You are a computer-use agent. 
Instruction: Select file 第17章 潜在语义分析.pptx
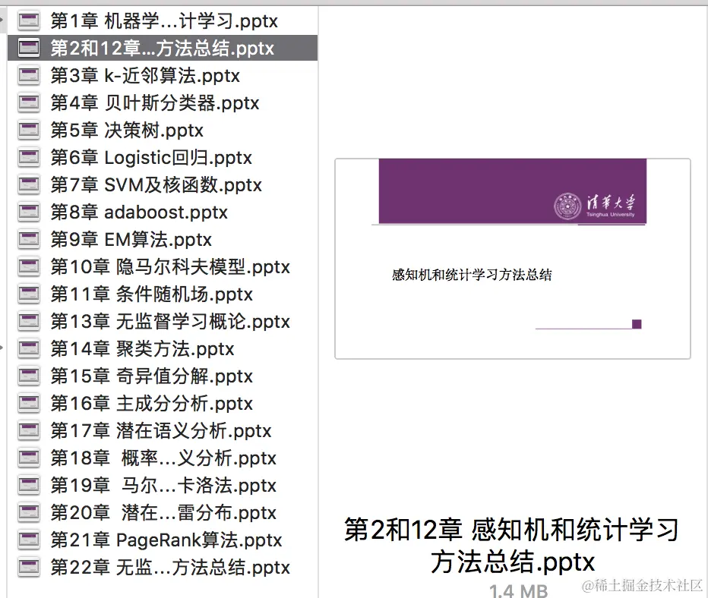coord(163,430)
